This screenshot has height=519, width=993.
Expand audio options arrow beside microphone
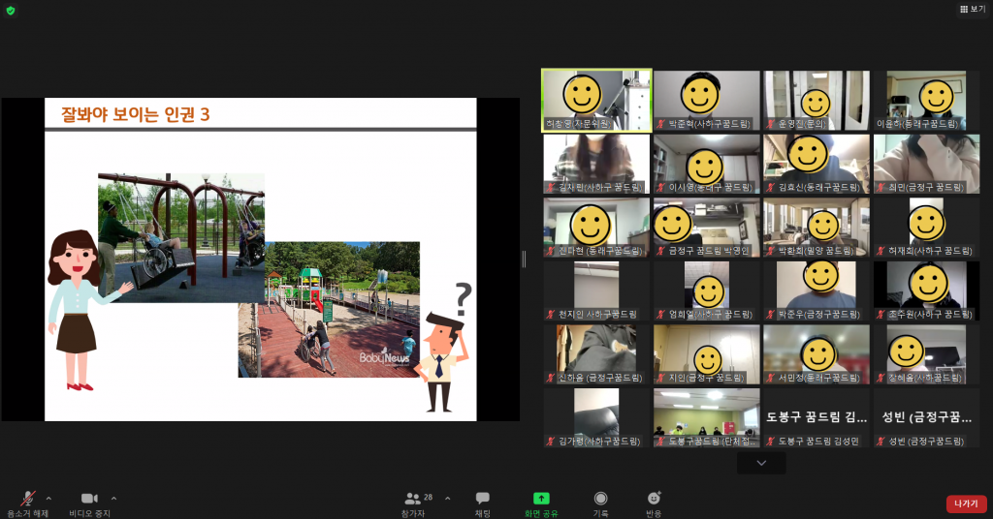tap(48, 498)
